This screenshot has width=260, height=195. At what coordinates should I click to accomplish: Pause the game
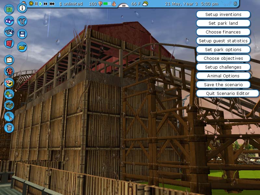[x=36, y=4]
